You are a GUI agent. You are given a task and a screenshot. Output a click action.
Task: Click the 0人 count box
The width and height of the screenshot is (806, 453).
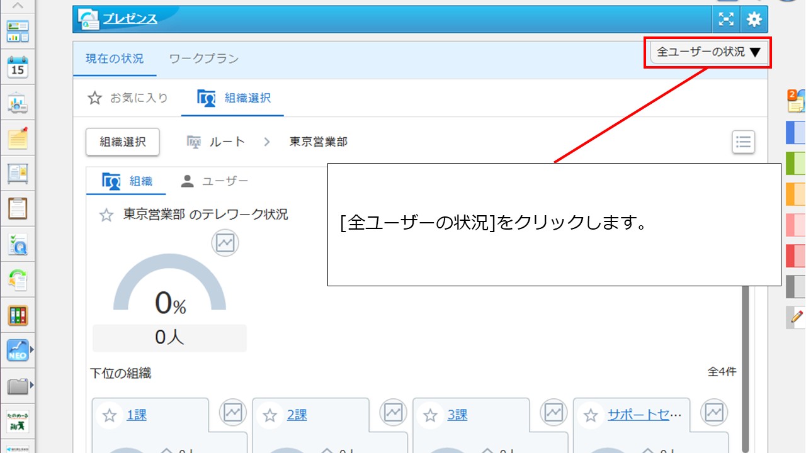[169, 338]
